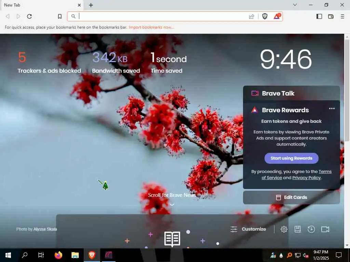
Task: Click the Brave icon in the taskbar
Action: (x=92, y=255)
